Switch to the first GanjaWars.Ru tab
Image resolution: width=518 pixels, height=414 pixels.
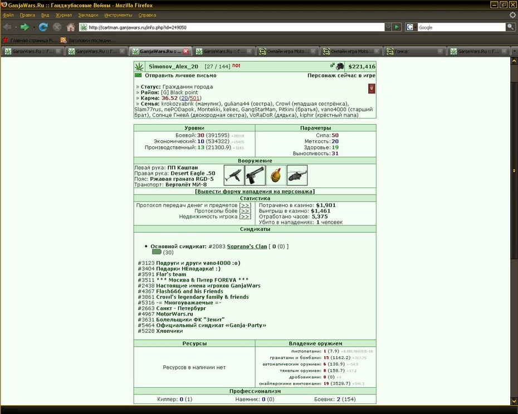pos(32,51)
